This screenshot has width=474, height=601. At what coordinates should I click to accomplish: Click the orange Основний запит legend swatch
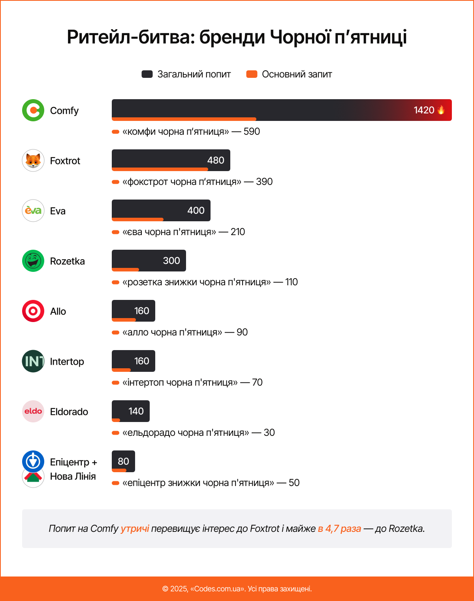pyautogui.click(x=252, y=74)
